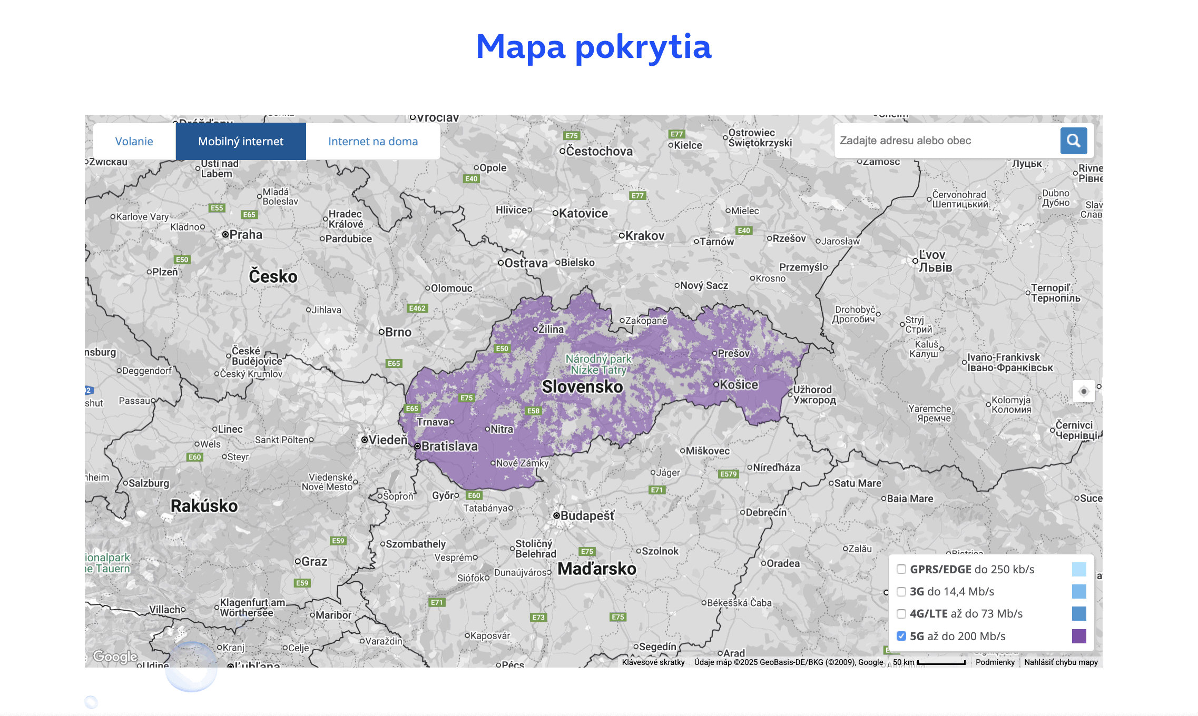Click the Google logo on map
The image size is (1198, 716).
tap(115, 657)
